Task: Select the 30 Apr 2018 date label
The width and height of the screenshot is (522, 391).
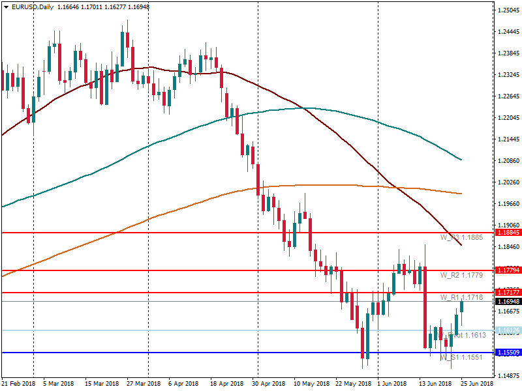Action: tap(269, 384)
